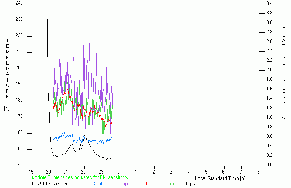Image resolution: width=291 pixels, height=188 pixels.
Task: Click the hour 2 time axis label
Action: click(154, 172)
